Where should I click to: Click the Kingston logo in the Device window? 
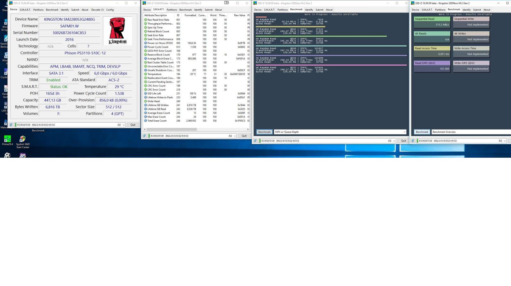118,31
